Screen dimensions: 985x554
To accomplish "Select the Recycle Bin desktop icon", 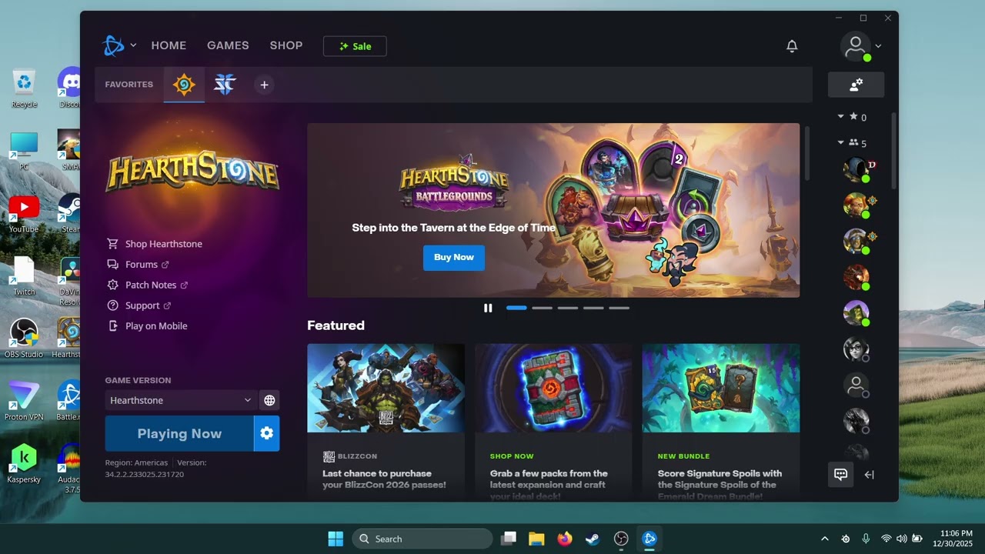I will pos(25,88).
